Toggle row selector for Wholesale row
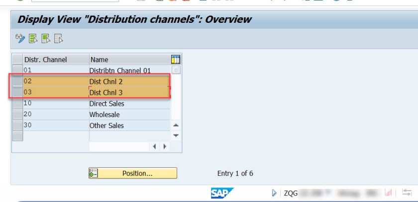The image size is (418, 202). pos(17,115)
